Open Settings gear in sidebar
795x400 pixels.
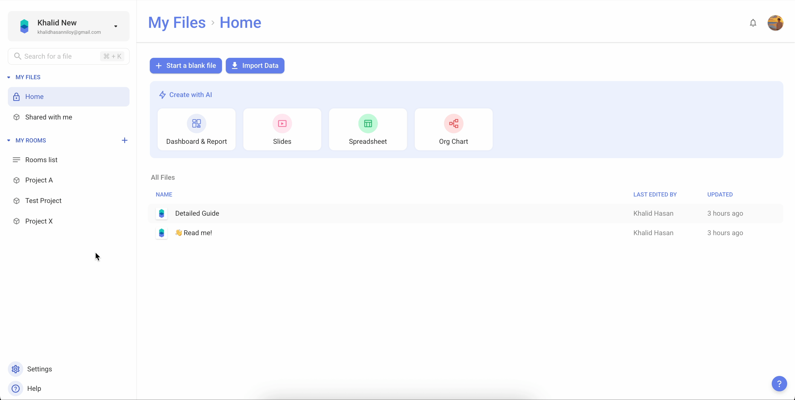click(15, 369)
